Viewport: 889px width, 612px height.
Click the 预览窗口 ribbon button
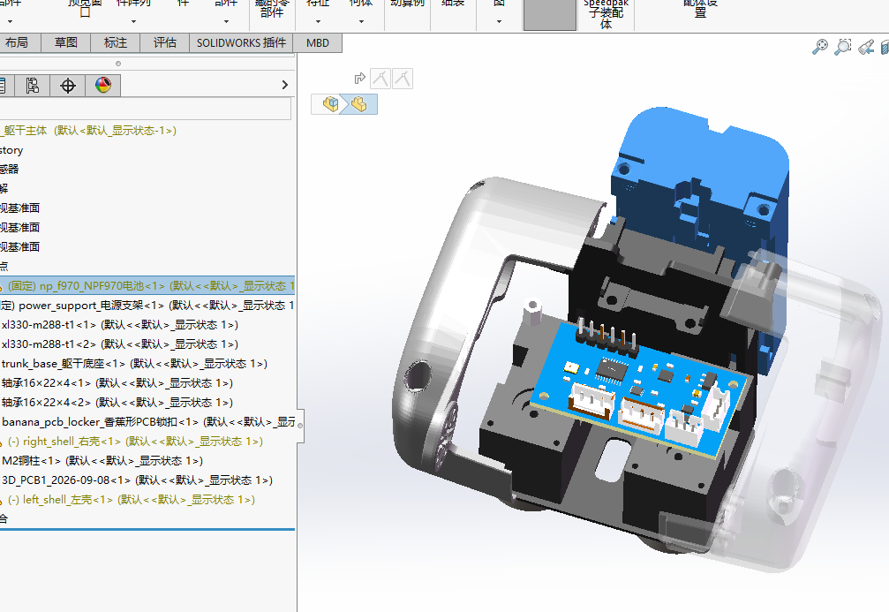click(x=85, y=9)
